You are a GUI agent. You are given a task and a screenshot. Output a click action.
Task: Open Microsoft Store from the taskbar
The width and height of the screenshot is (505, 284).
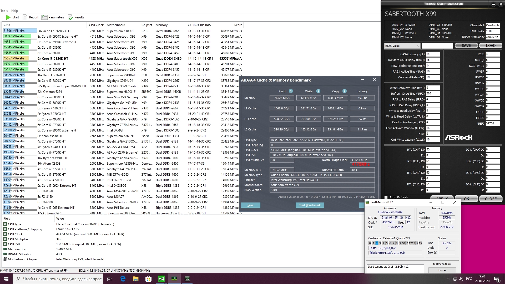tap(148, 279)
